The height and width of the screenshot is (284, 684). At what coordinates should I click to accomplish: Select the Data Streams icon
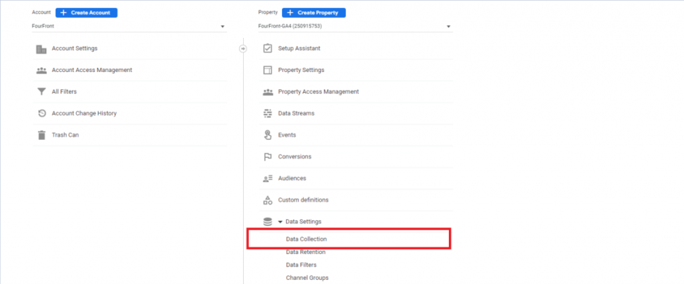pyautogui.click(x=267, y=113)
